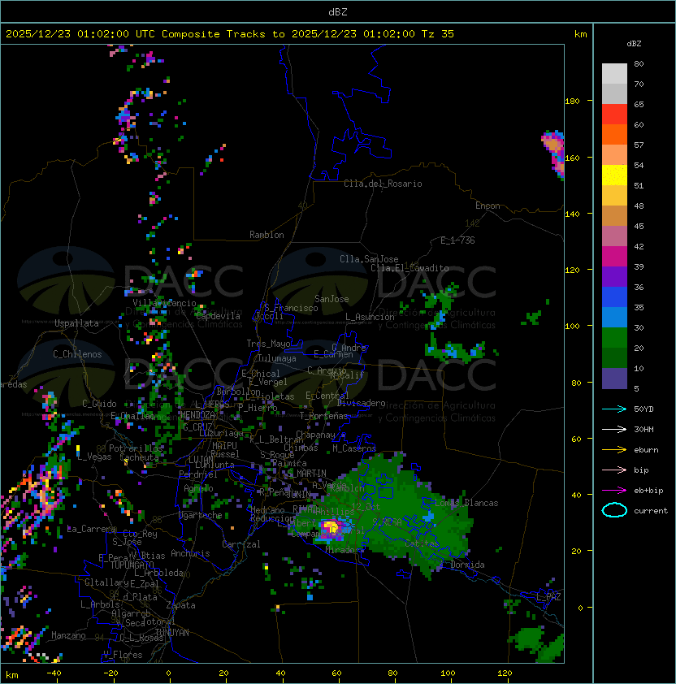The width and height of the screenshot is (676, 684).
Task: Click the 'eburn' legend label
Action: [x=646, y=450]
